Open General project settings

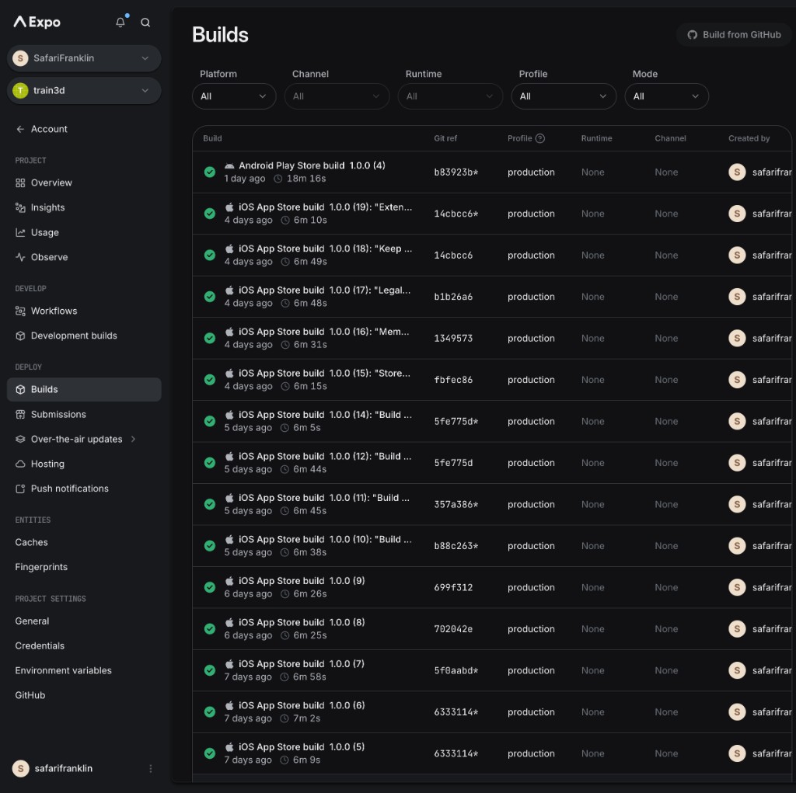tap(32, 621)
